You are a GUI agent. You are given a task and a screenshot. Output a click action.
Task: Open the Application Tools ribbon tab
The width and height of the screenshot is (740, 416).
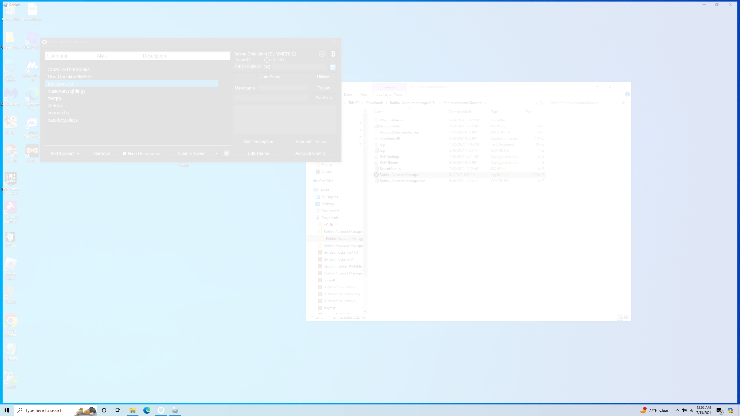click(x=389, y=94)
